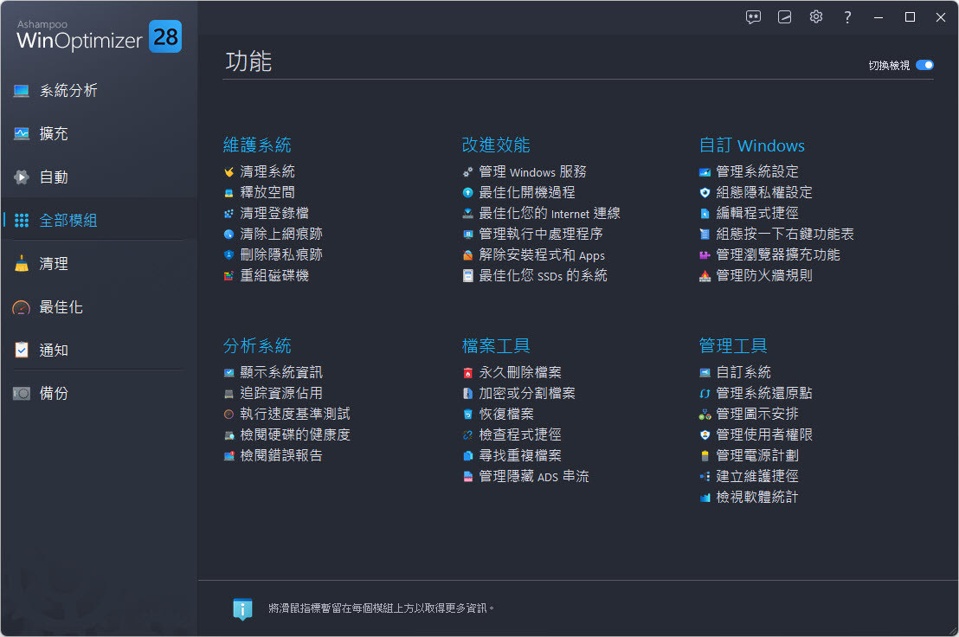Launch 管理 Windows 服務 module

[x=532, y=172]
